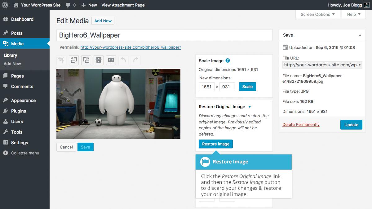The width and height of the screenshot is (372, 209).
Task: Click the Update button
Action: 351,125
